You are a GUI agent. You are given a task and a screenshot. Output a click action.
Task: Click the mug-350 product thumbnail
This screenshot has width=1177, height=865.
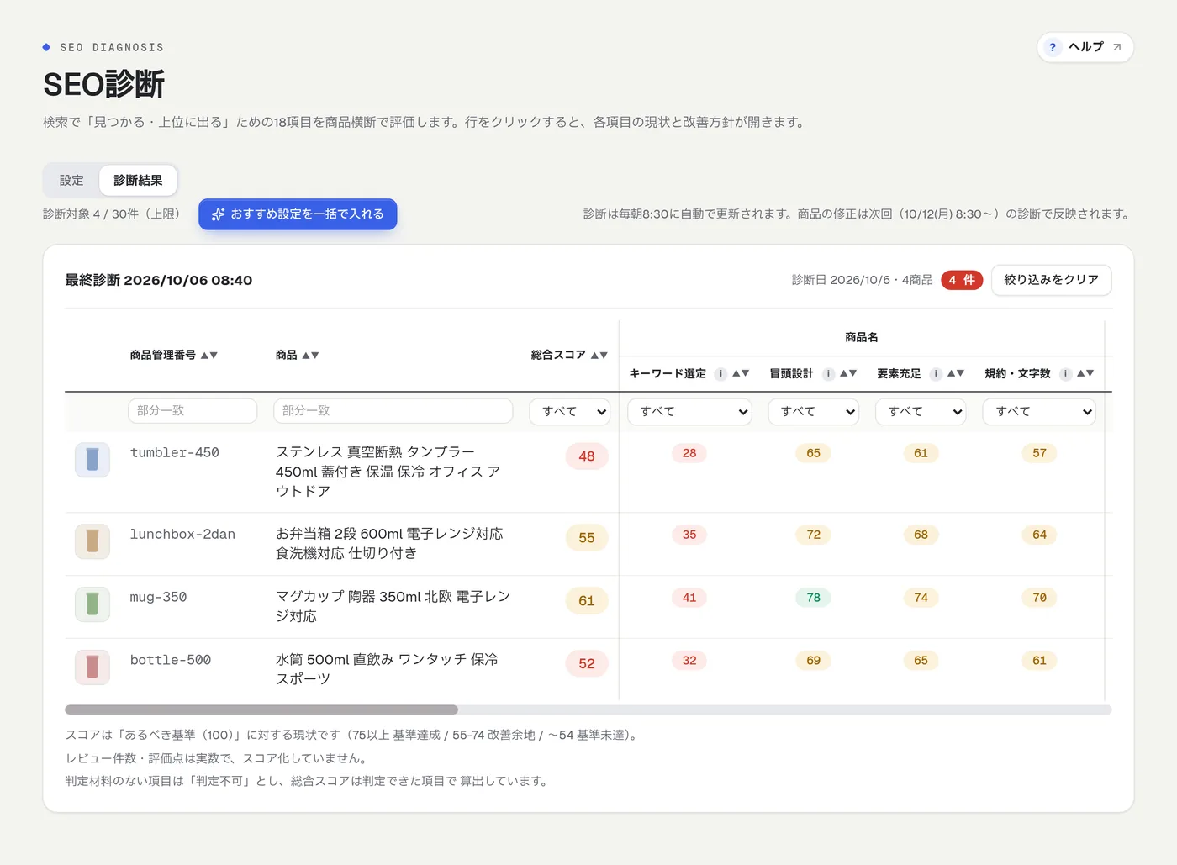click(x=92, y=604)
